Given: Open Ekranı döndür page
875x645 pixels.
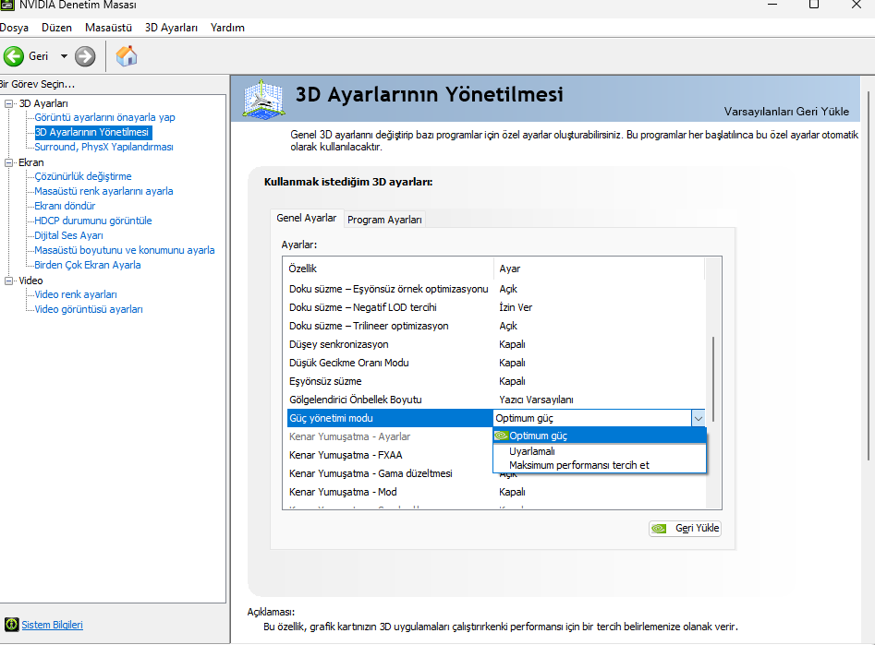Looking at the screenshot, I should (65, 207).
